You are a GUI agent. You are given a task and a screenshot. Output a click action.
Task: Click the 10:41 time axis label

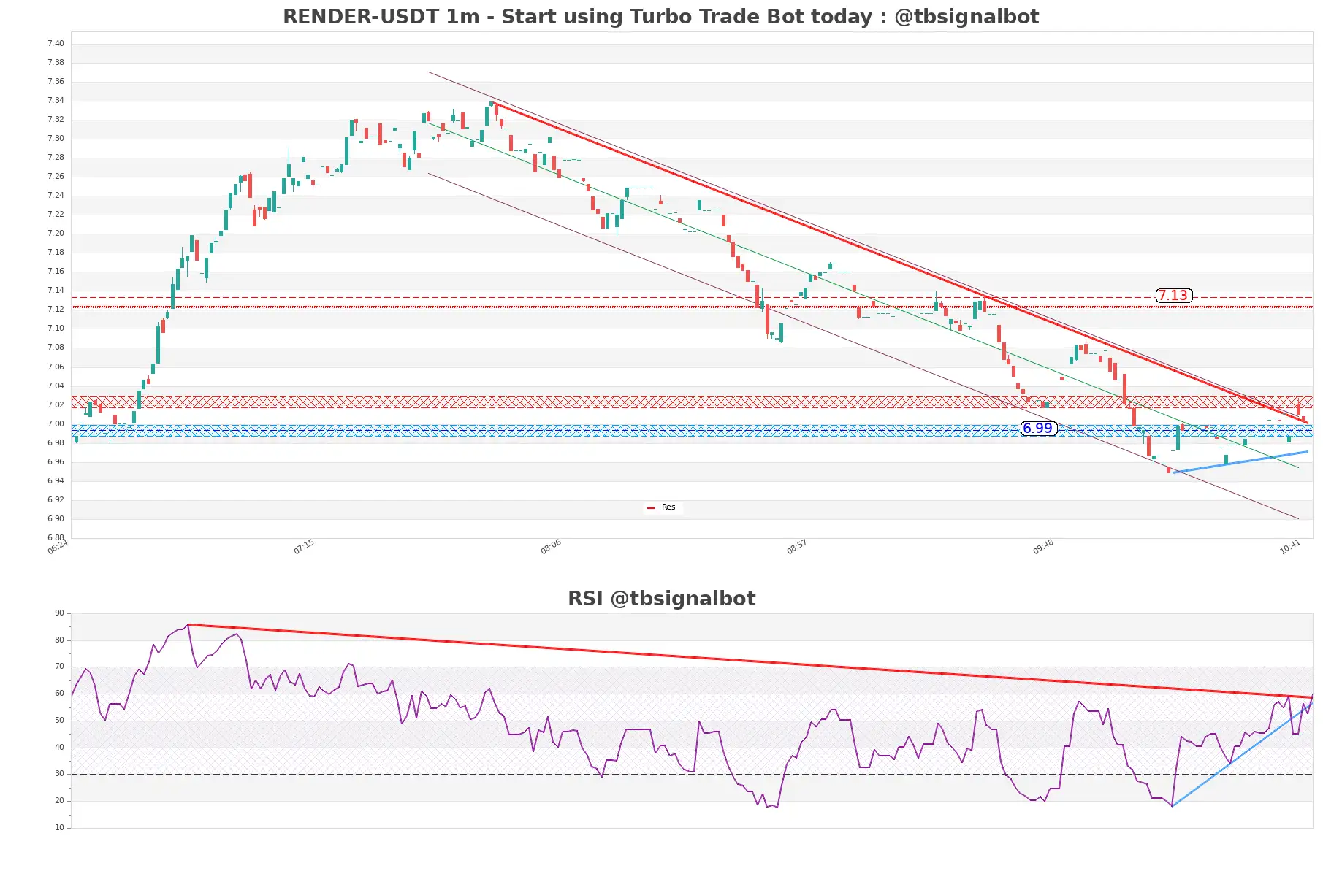1290,546
